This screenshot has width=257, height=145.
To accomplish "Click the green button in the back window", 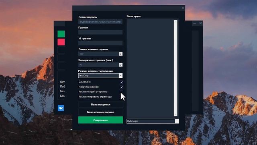I will coord(61,34).
